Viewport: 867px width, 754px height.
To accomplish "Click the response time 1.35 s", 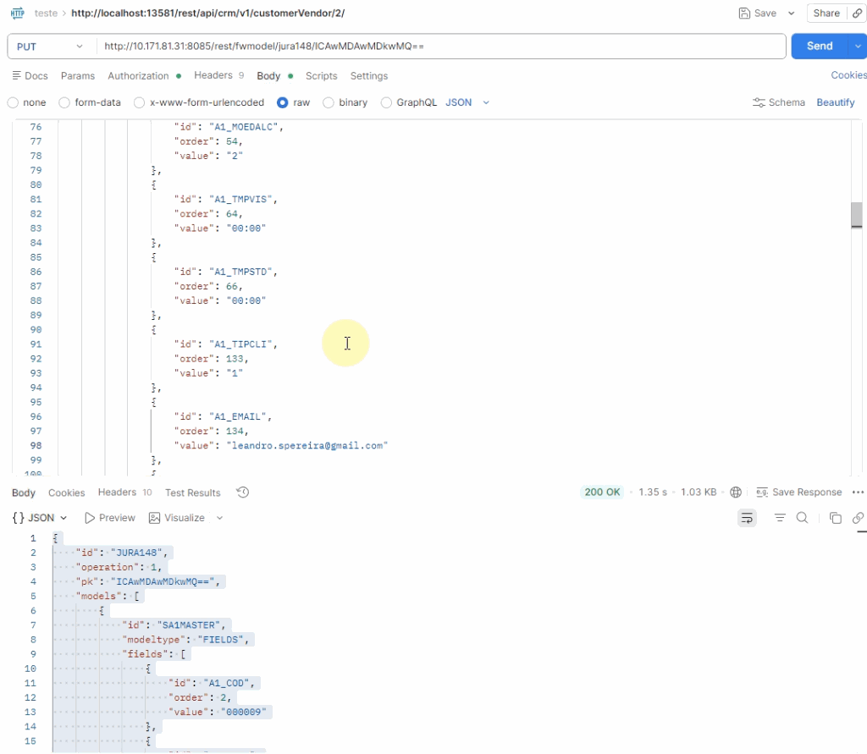I will (653, 492).
